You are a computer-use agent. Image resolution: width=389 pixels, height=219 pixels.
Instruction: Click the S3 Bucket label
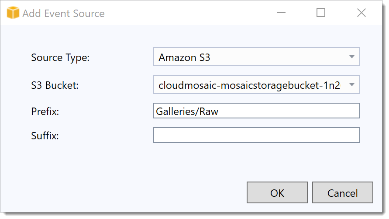[55, 85]
